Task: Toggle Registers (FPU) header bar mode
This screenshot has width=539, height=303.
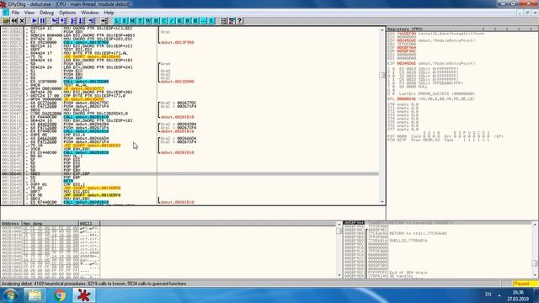Action: click(462, 29)
